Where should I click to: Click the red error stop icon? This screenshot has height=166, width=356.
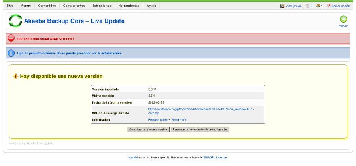click(11, 38)
